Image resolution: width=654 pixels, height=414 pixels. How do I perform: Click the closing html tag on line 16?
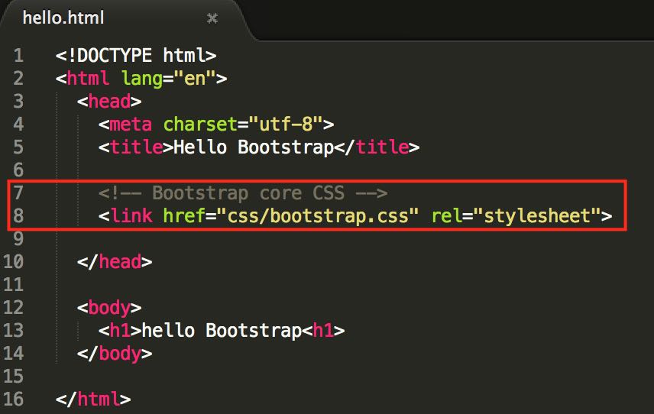93,399
